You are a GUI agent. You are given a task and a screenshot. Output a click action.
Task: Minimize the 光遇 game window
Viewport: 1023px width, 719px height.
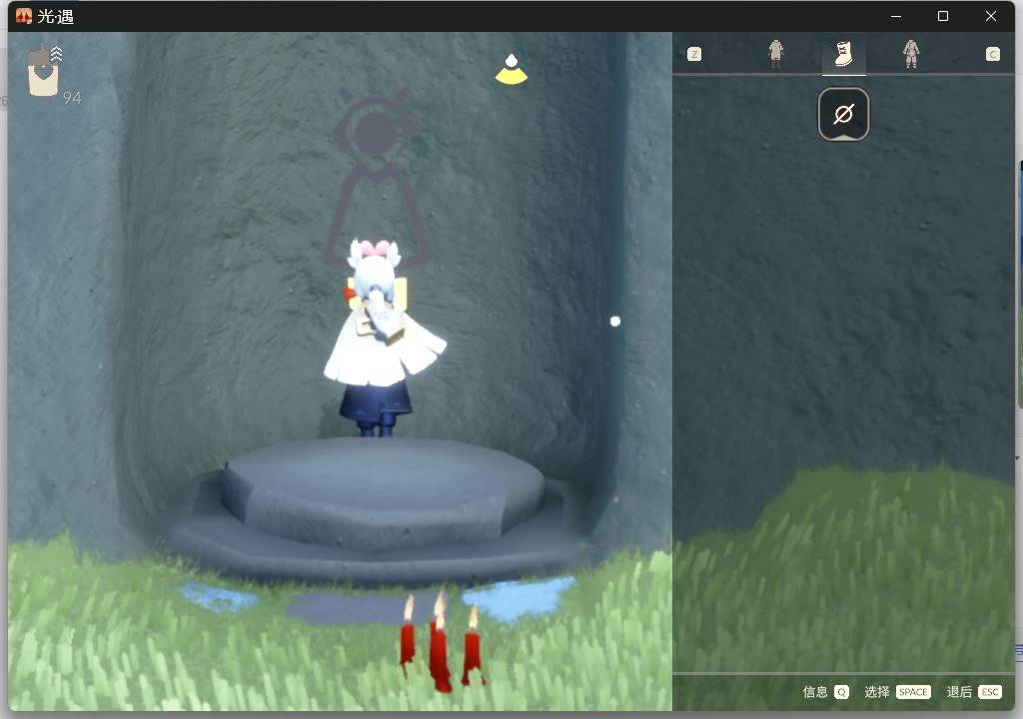pyautogui.click(x=896, y=16)
